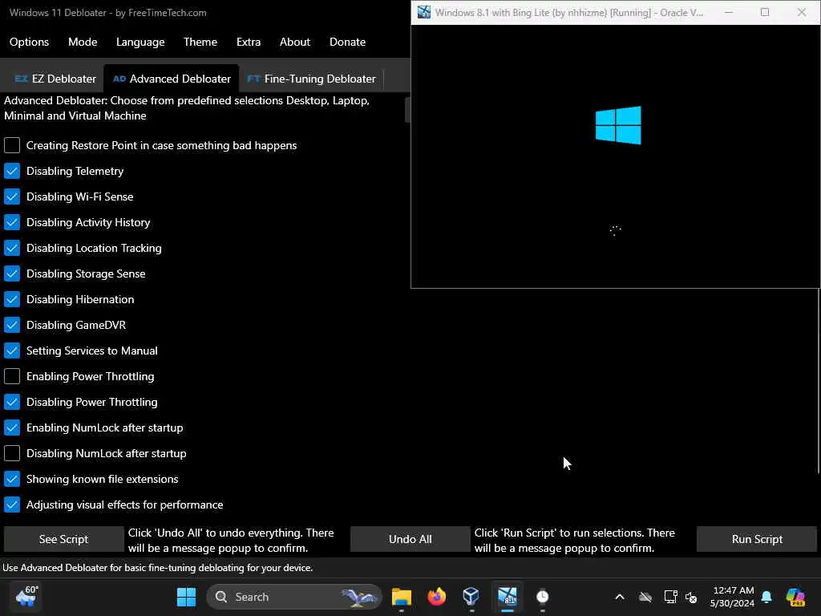Screen dimensions: 821x616
Task: Uncheck Disabling Telemetry
Action: (x=12, y=171)
